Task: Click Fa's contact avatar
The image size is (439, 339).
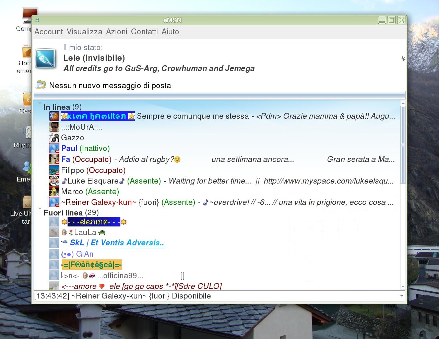Action: click(54, 159)
